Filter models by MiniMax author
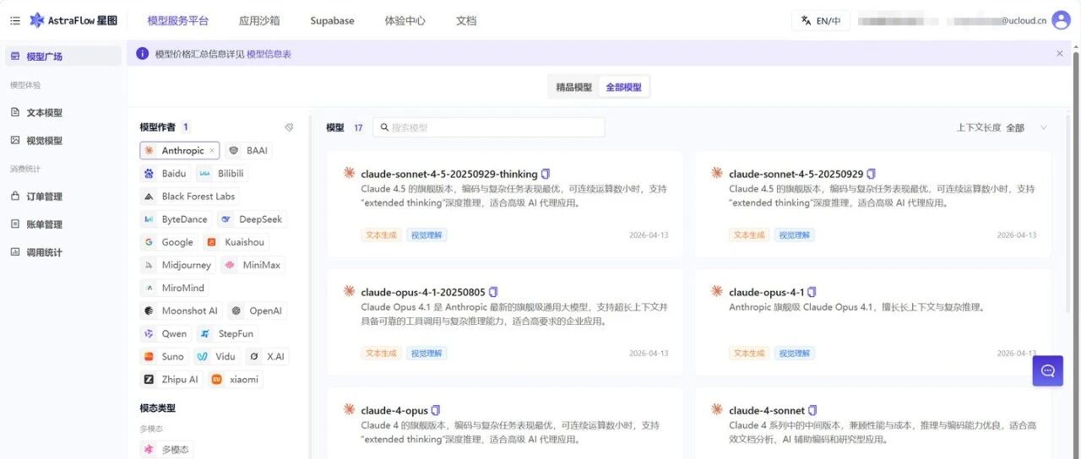Viewport: 1081px width, 459px height. [253, 265]
